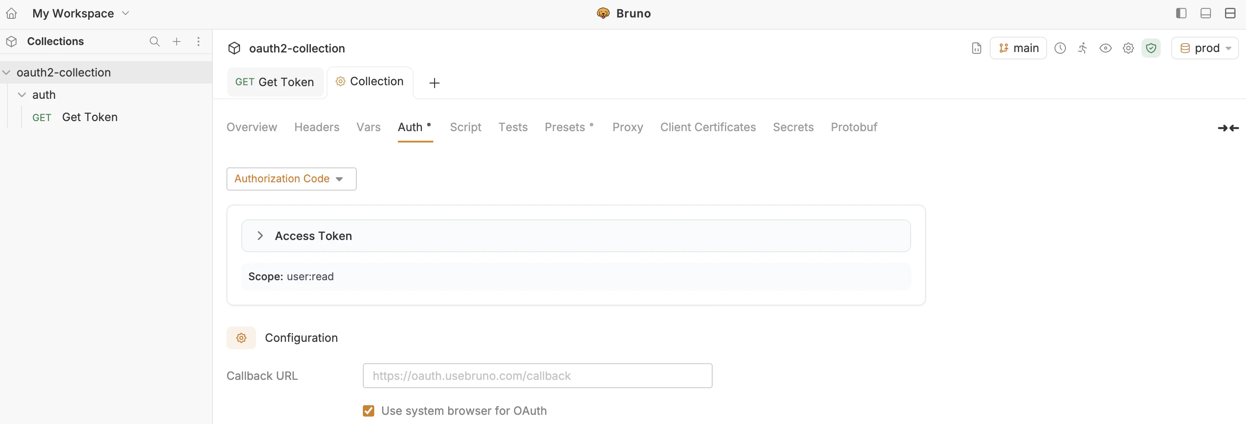
Task: Open the code view icon beside main
Action: point(976,48)
